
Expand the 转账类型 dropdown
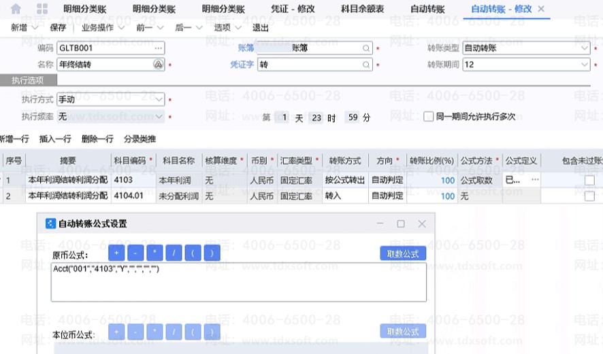pyautogui.click(x=585, y=48)
